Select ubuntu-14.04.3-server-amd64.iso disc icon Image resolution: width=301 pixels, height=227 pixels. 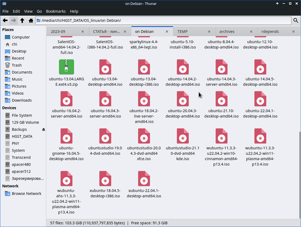[222, 67]
